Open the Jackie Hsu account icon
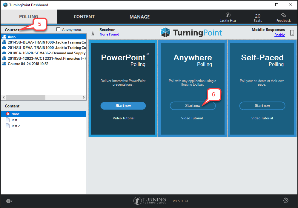 (228, 15)
